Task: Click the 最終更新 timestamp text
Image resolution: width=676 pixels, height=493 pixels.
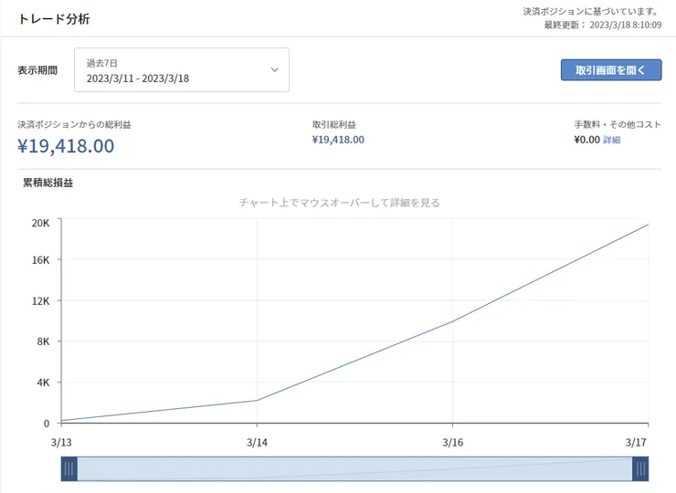Action: pyautogui.click(x=602, y=25)
